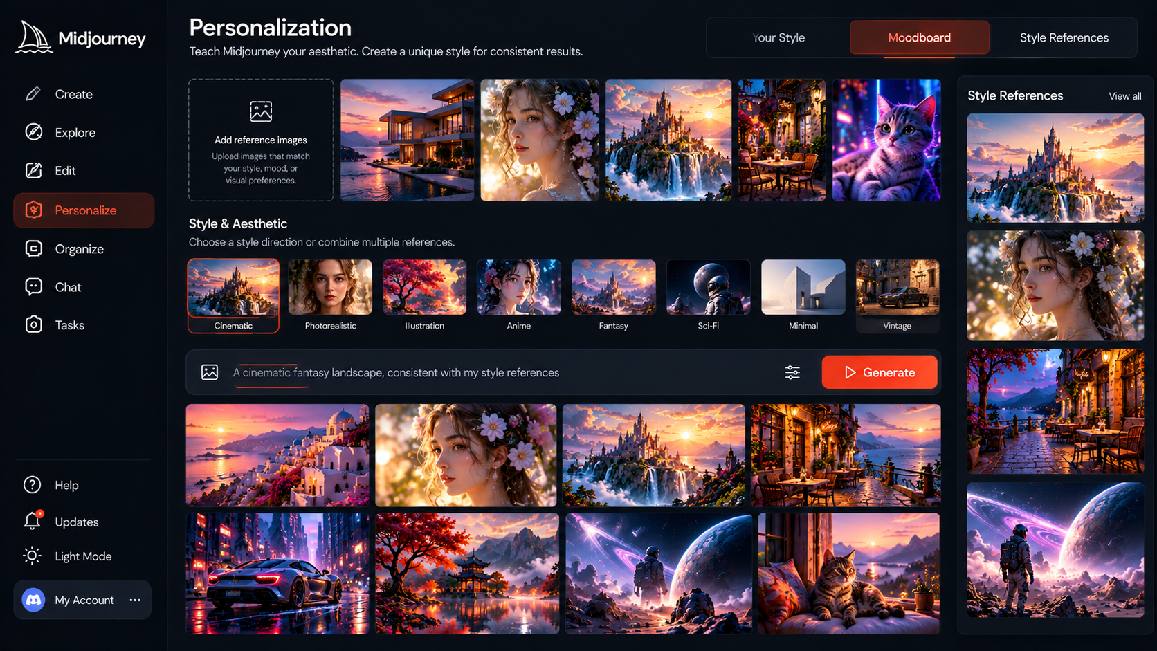Viewport: 1157px width, 651px height.
Task: Open Create via its pencil icon
Action: coord(33,94)
